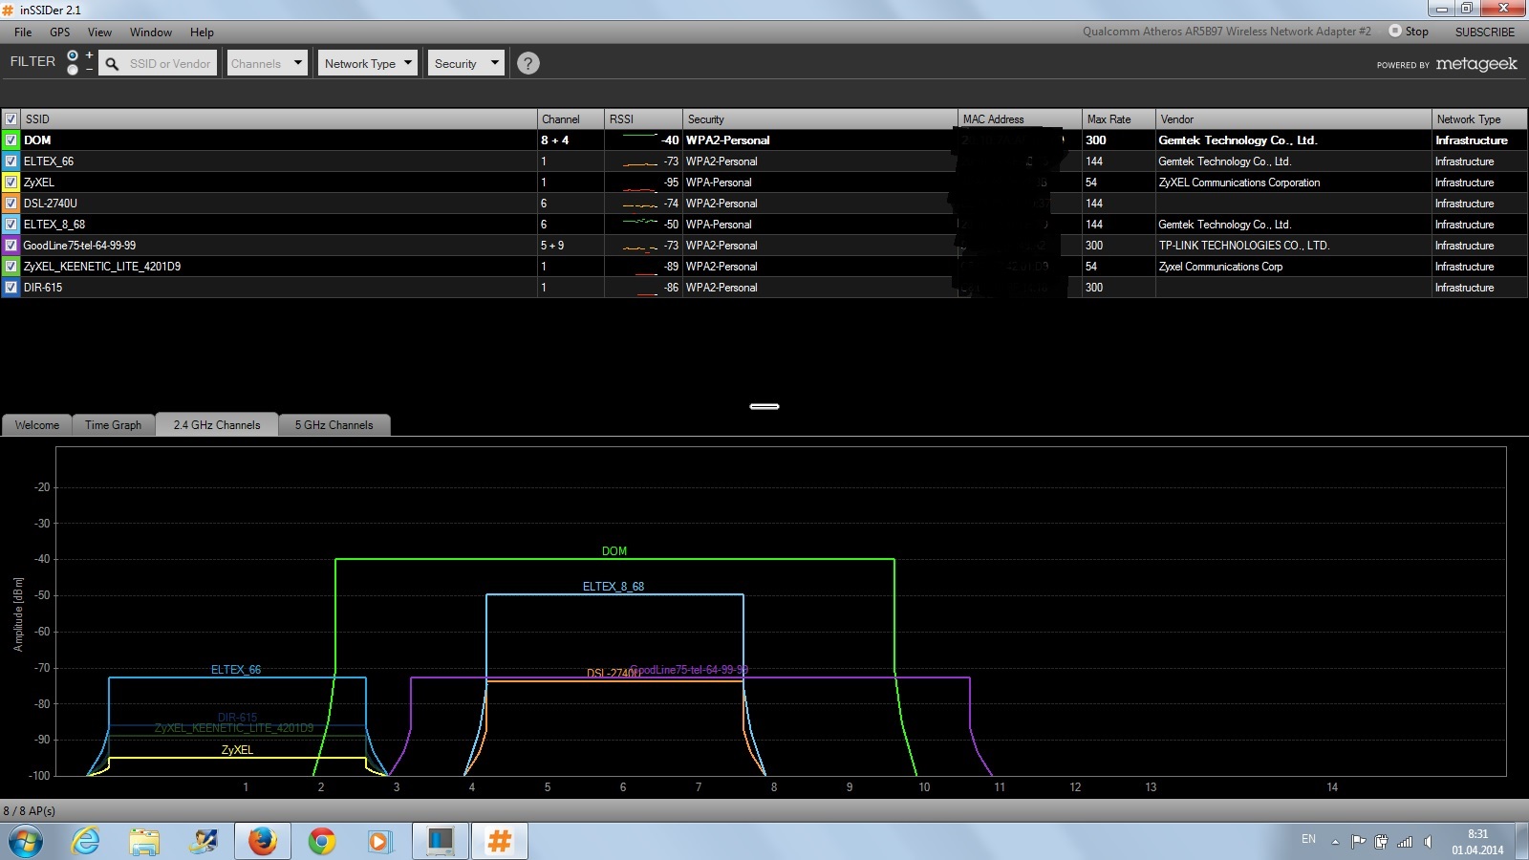This screenshot has width=1529, height=860.
Task: Open the File menu
Action: click(23, 32)
